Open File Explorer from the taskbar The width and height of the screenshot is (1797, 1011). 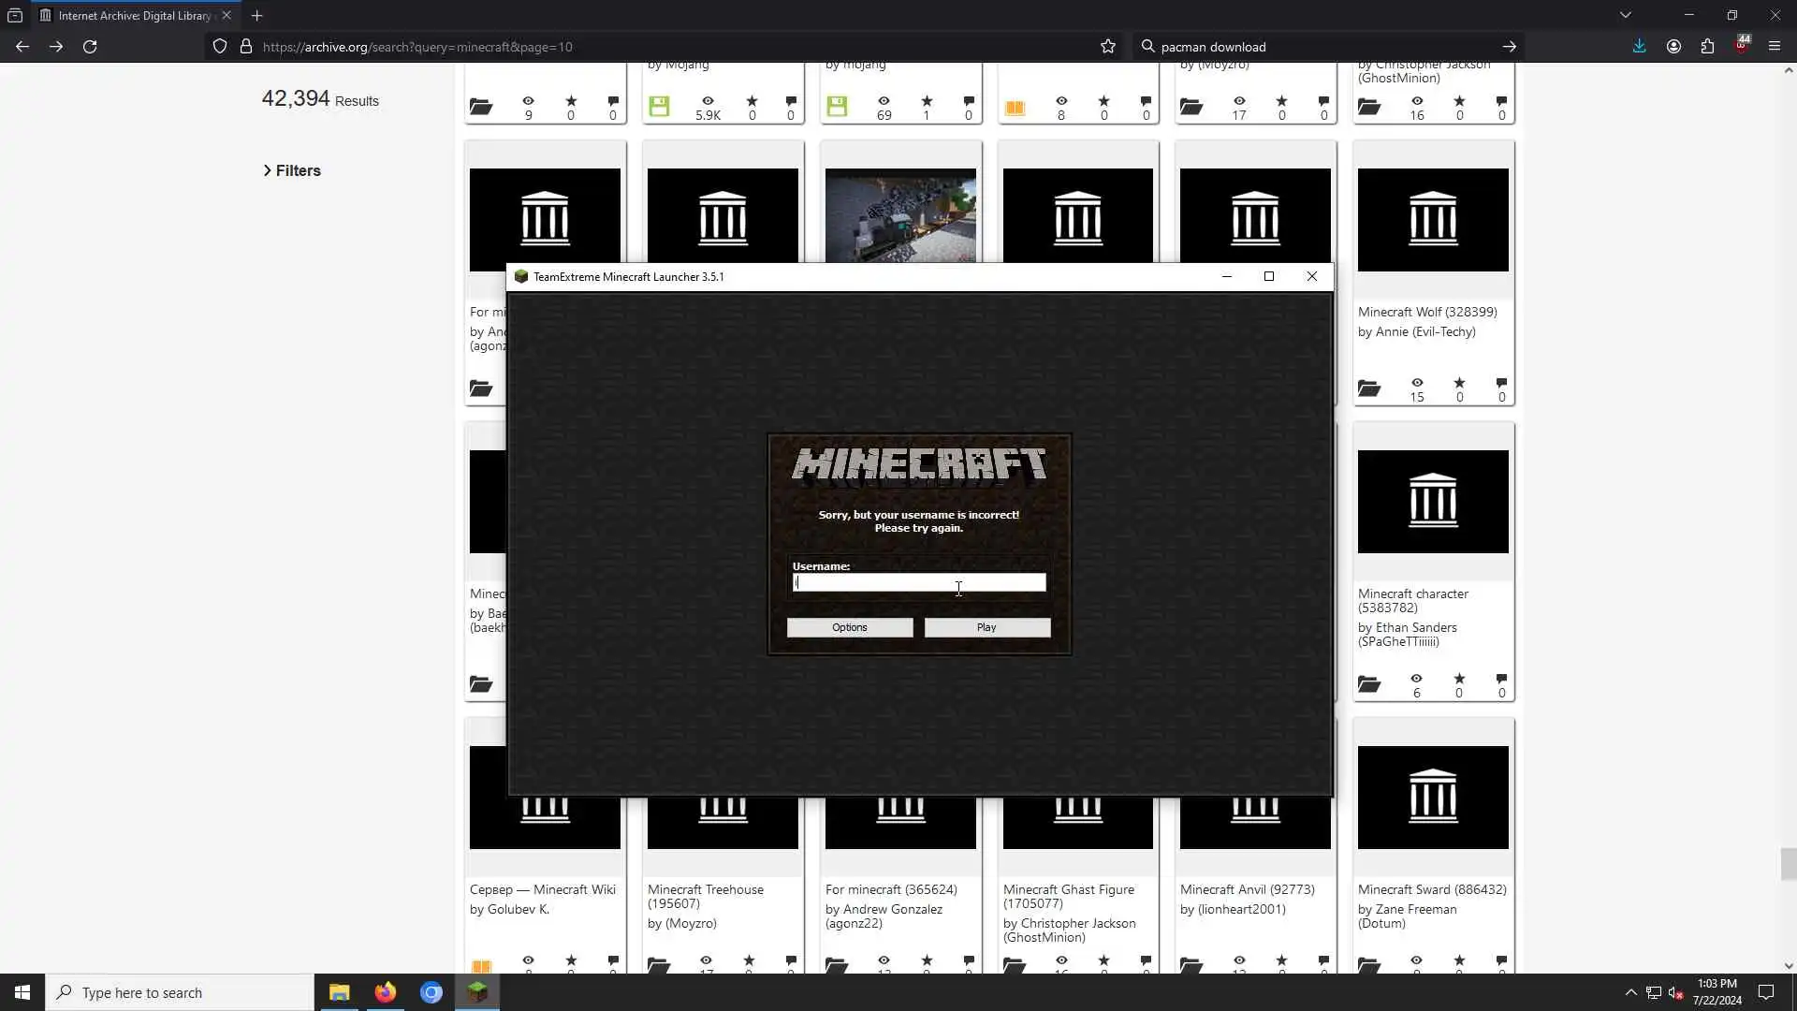point(339,992)
